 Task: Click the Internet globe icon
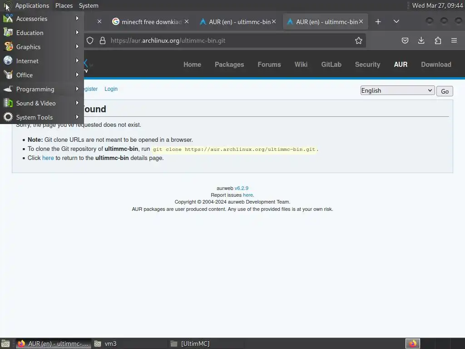8,60
